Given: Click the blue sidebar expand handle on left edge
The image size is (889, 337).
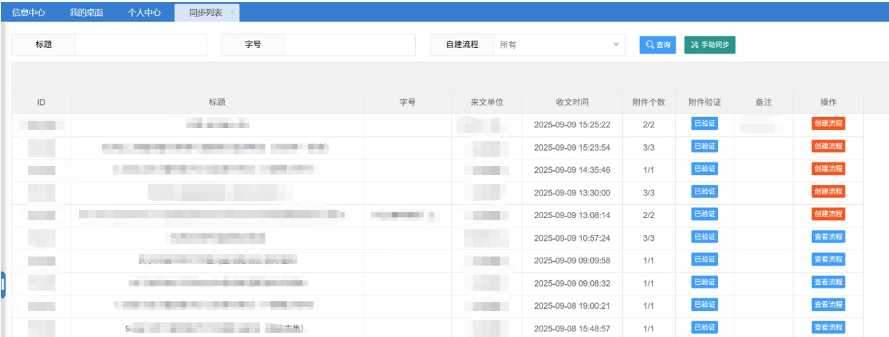Looking at the screenshot, I should click(3, 285).
